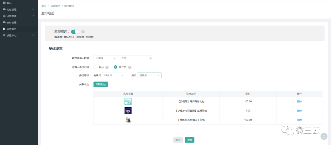Expand the 礼包管理 menu chevron
The image size is (331, 145).
tap(33, 9)
